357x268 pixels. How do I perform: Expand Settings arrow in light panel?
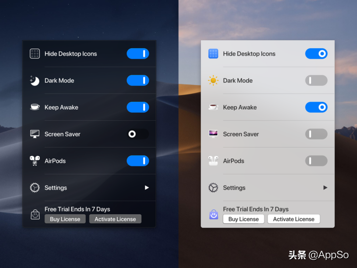[x=325, y=188]
